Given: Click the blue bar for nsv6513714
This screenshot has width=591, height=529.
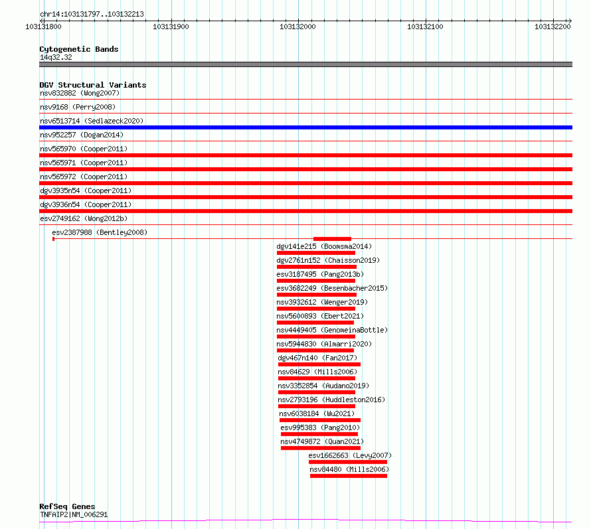Looking at the screenshot, I should (305, 127).
